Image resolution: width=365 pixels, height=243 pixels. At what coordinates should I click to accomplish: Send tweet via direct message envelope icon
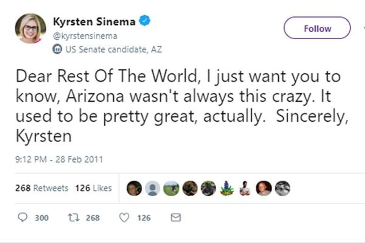(x=175, y=217)
